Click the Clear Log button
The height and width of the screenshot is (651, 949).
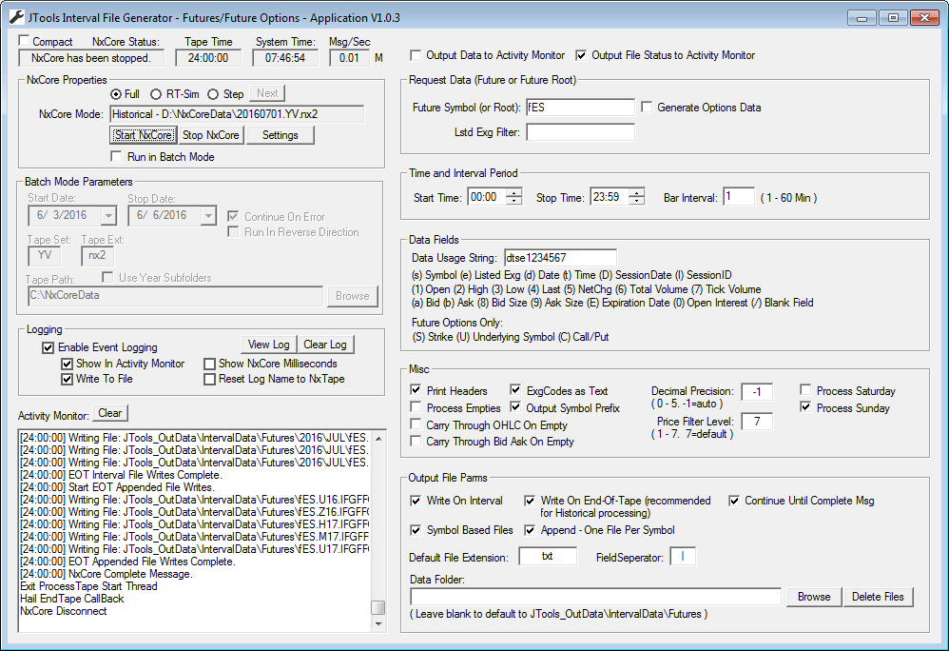(x=325, y=345)
